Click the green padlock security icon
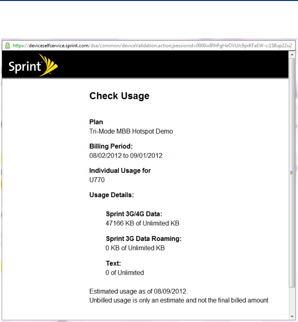The width and height of the screenshot is (298, 322). [8, 45]
